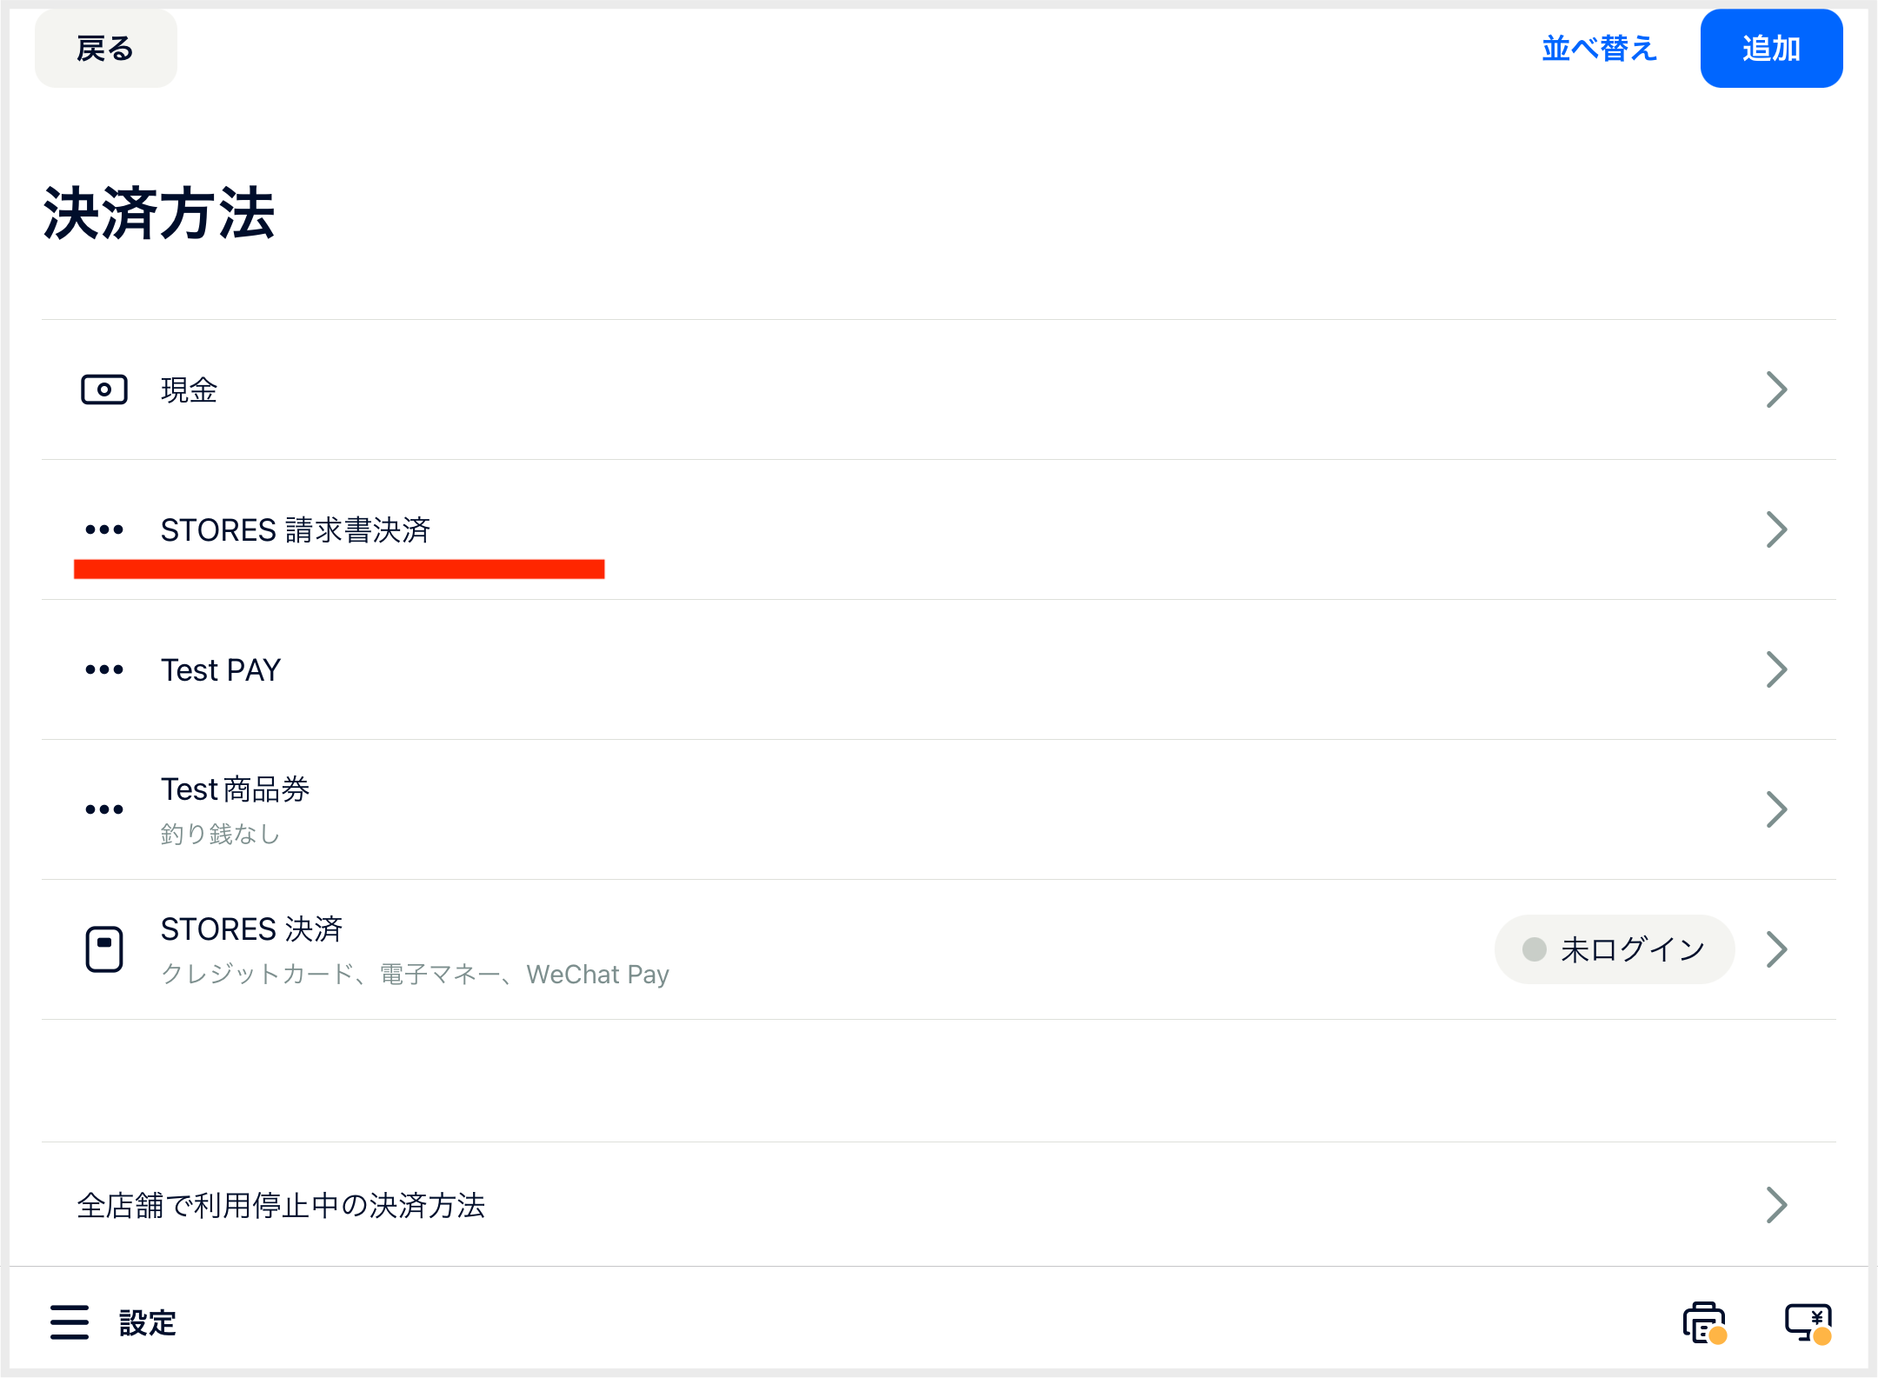Click the クレジットカード、電子マネー、WeChat Pay subtitle
This screenshot has height=1378, width=1878.
click(415, 974)
